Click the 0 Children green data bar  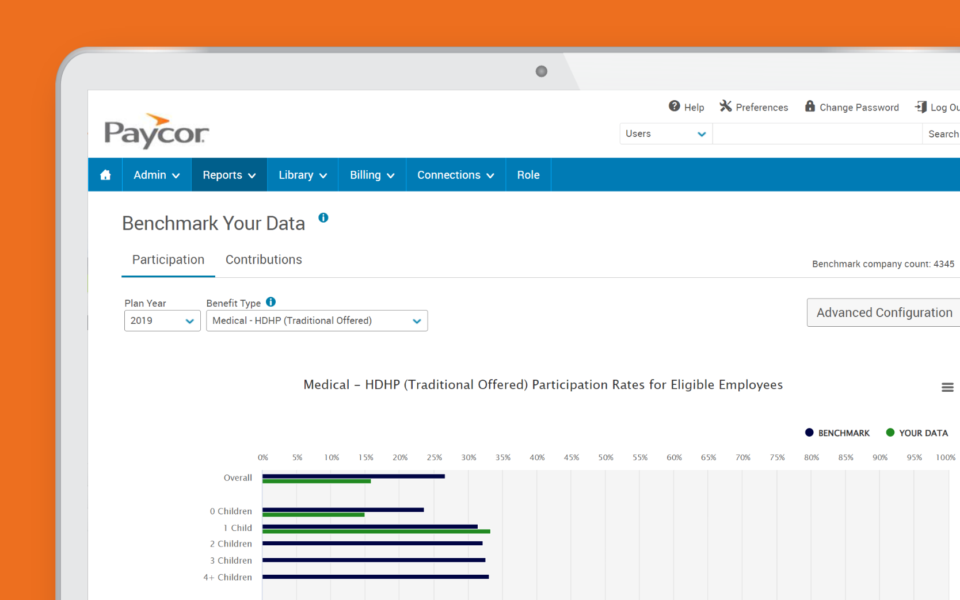tap(314, 514)
